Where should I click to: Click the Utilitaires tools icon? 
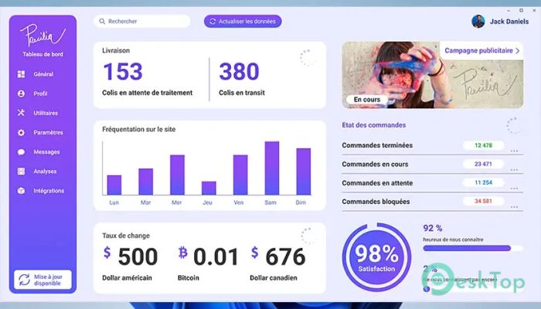coord(21,113)
